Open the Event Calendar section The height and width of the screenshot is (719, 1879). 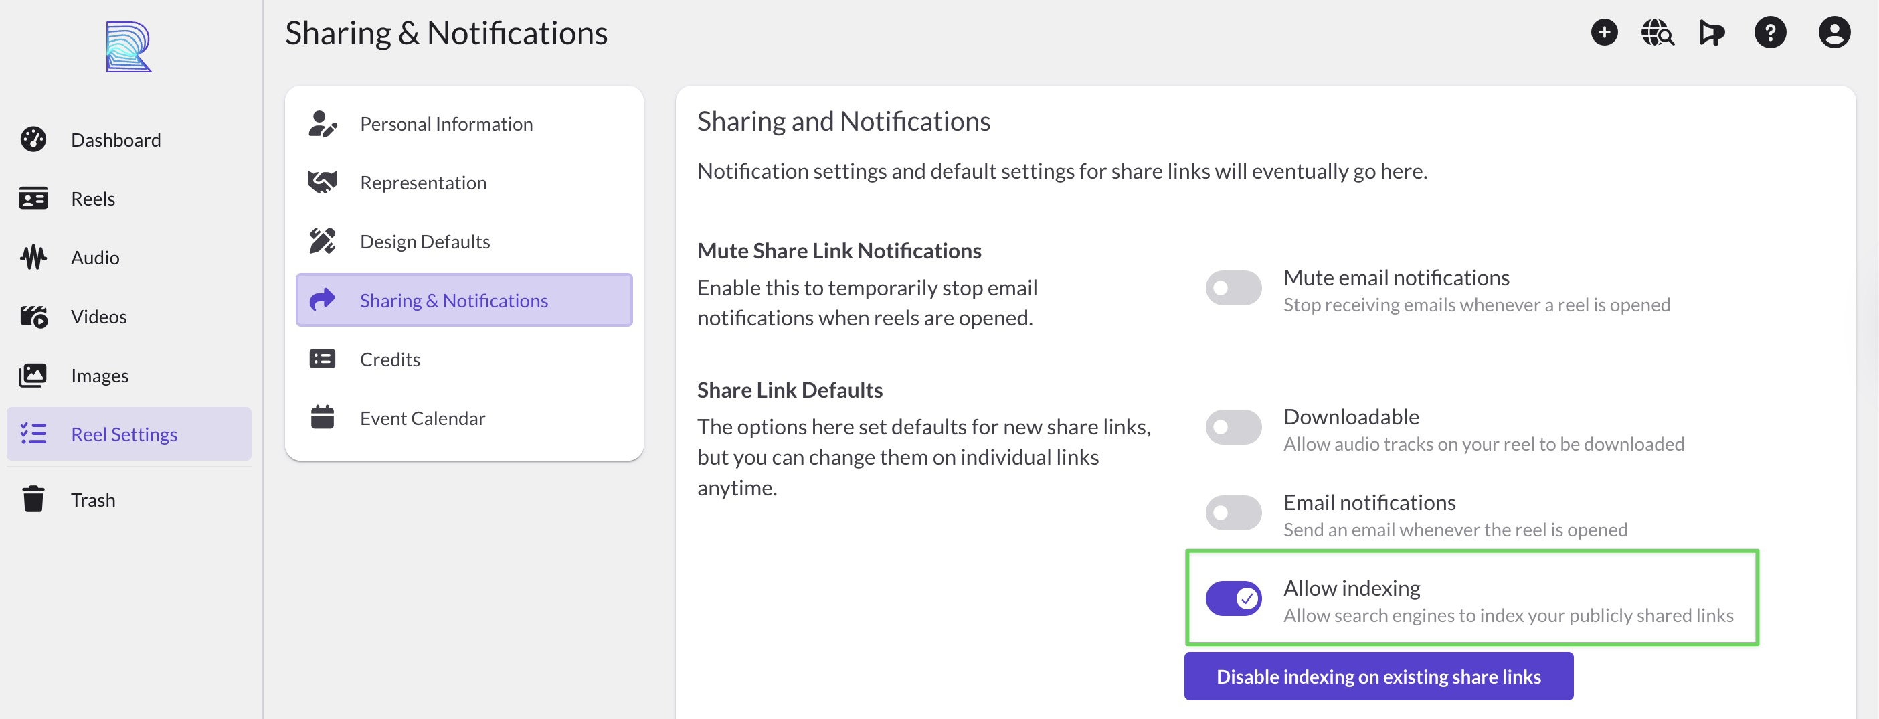(422, 418)
